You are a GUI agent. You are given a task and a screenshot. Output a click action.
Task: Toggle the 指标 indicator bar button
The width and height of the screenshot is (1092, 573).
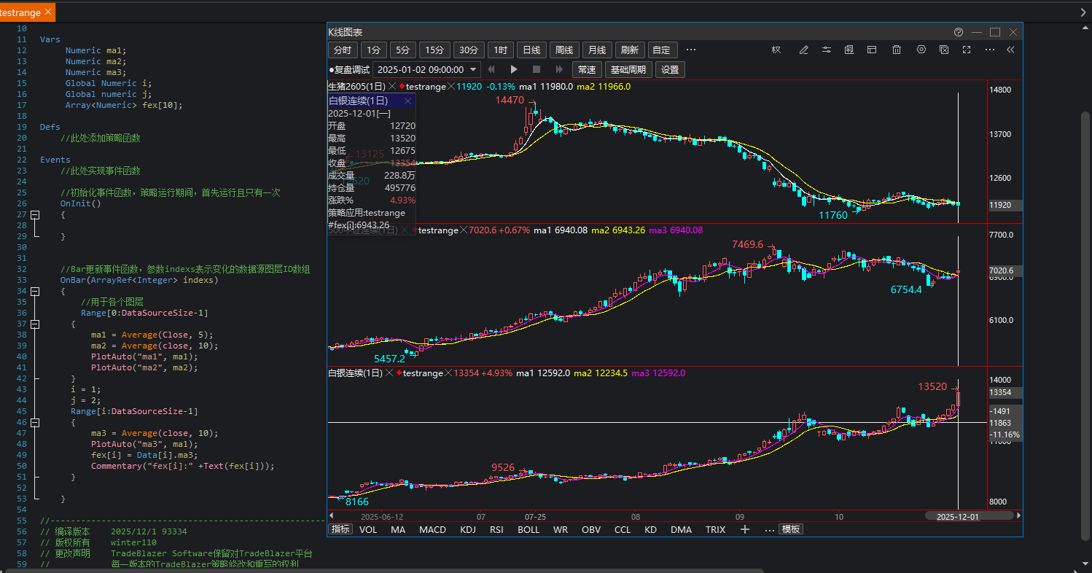(x=340, y=529)
